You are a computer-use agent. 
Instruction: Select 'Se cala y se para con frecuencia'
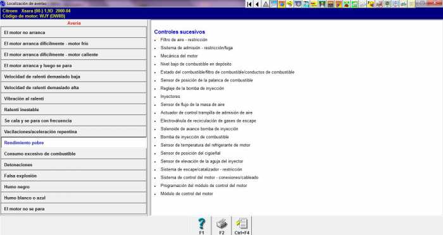tap(74, 121)
